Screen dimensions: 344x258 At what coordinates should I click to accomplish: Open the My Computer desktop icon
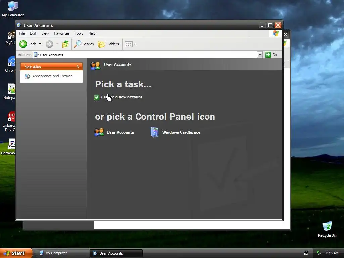(13, 9)
